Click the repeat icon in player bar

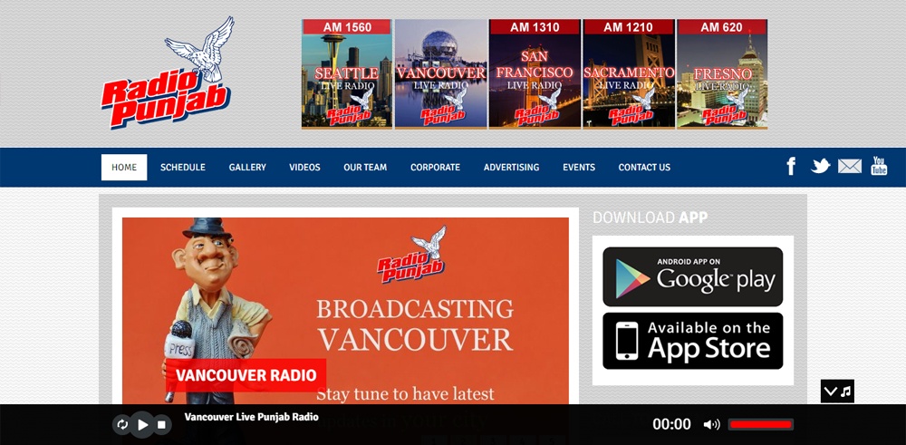pyautogui.click(x=122, y=425)
